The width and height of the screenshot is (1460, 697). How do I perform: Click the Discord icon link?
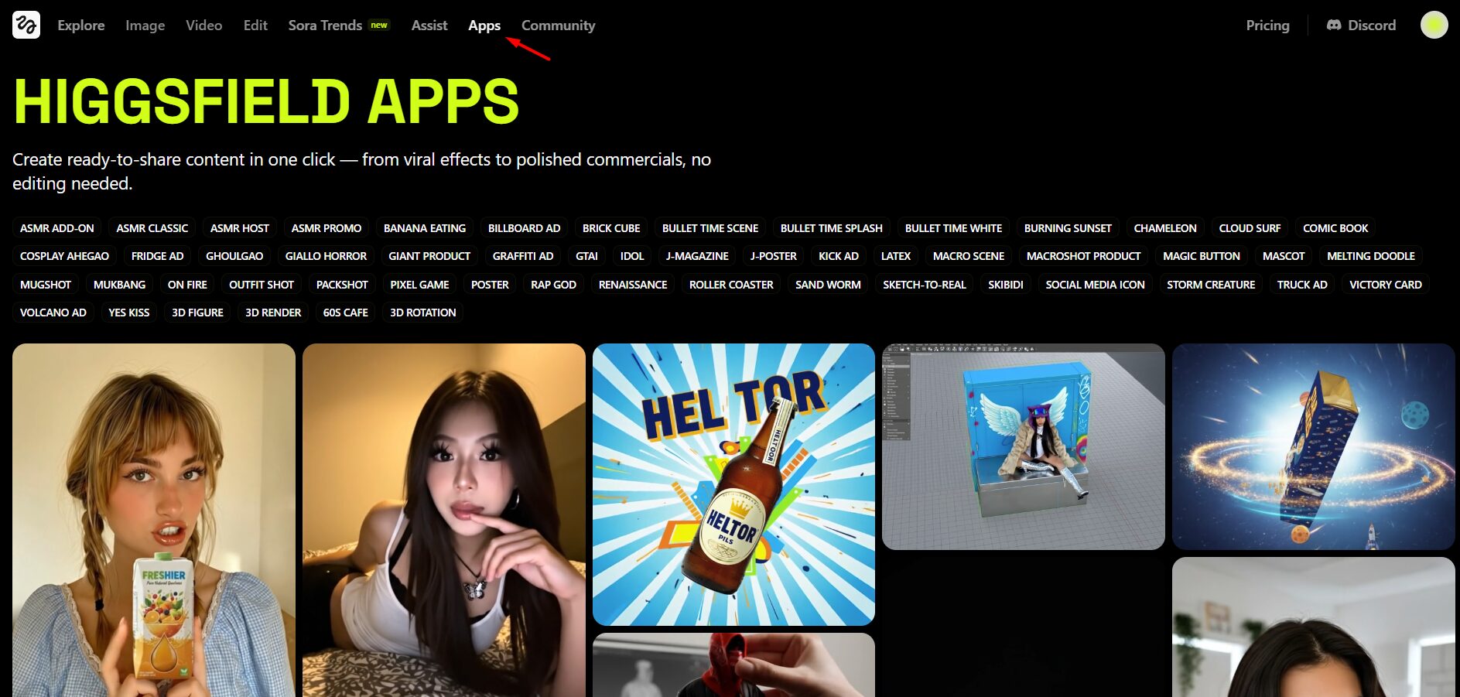tap(1361, 26)
